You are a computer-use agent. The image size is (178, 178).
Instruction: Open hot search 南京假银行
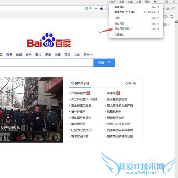pyautogui.click(x=78, y=124)
